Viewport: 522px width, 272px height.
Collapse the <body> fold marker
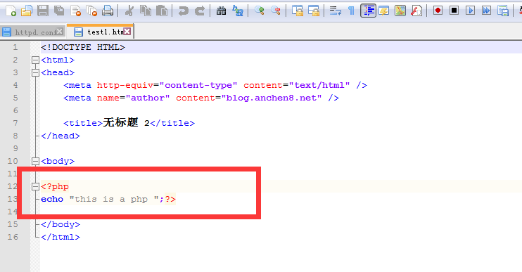coord(35,161)
